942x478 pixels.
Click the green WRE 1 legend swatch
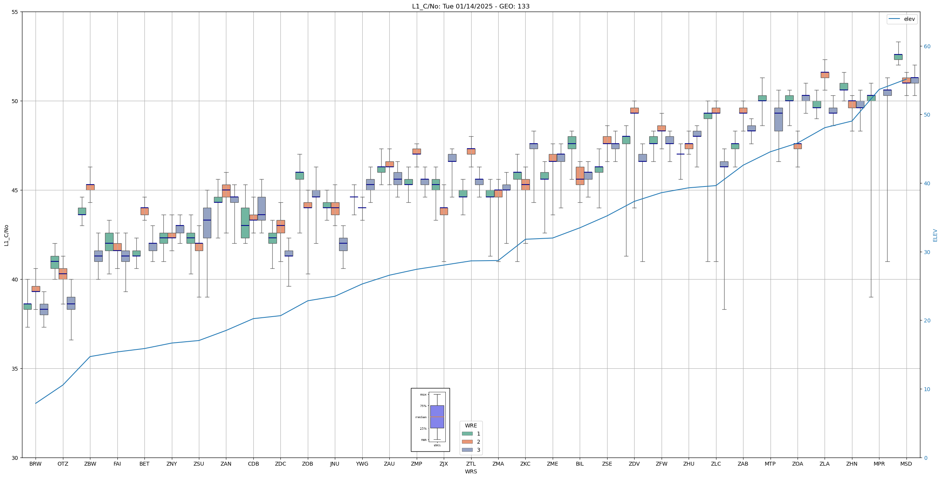pos(467,434)
